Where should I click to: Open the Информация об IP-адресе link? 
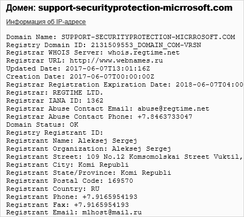tap(46, 22)
